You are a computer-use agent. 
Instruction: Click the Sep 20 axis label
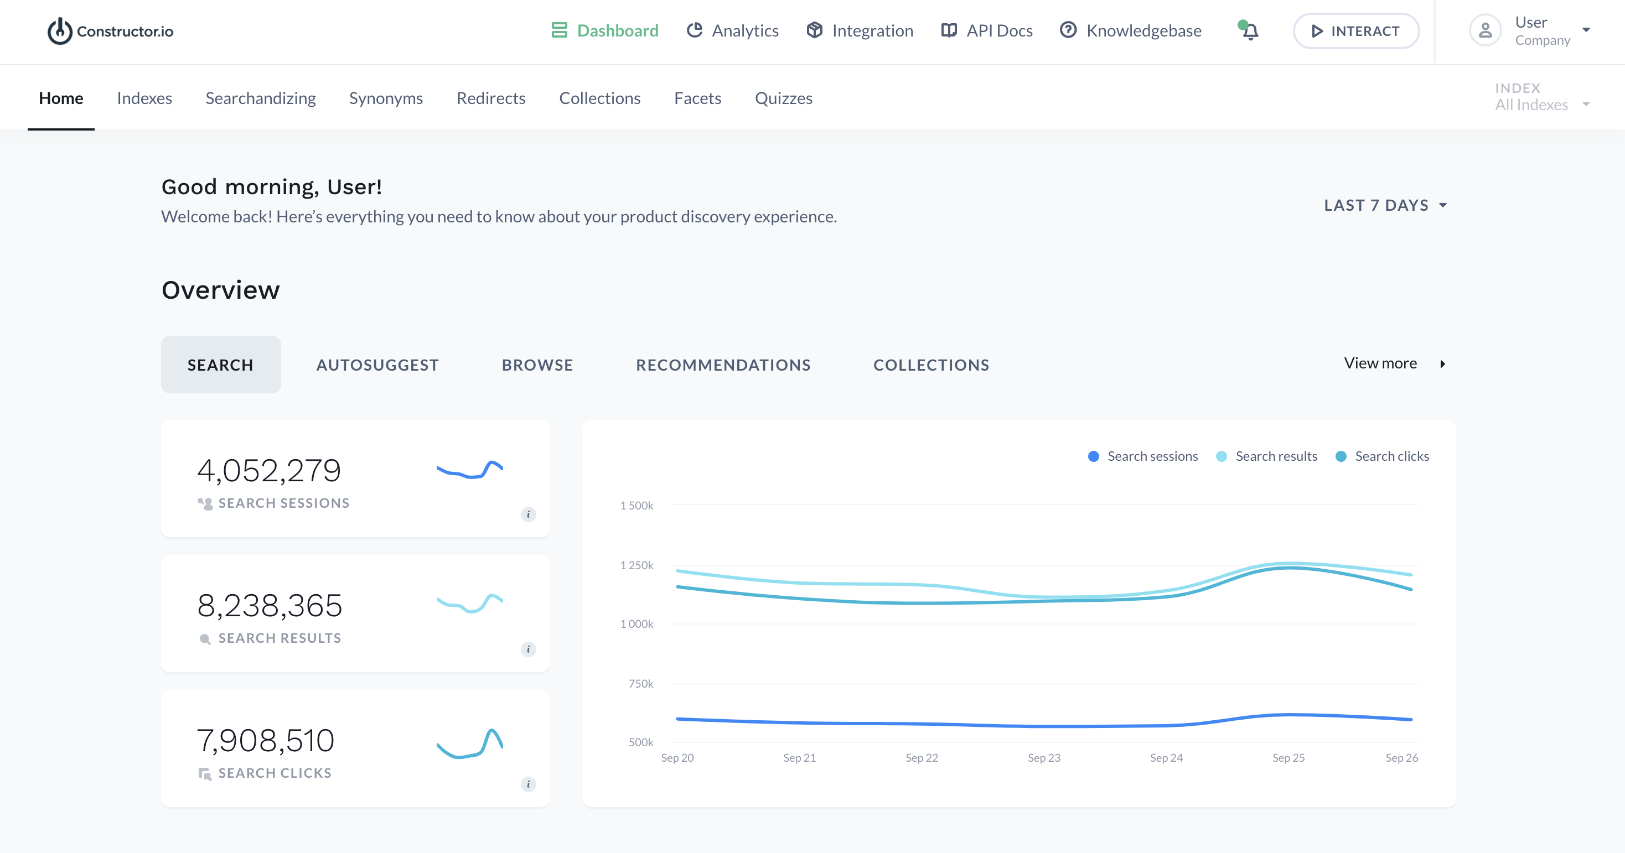(x=677, y=757)
